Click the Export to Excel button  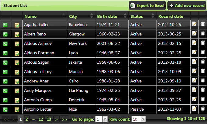point(147,5)
